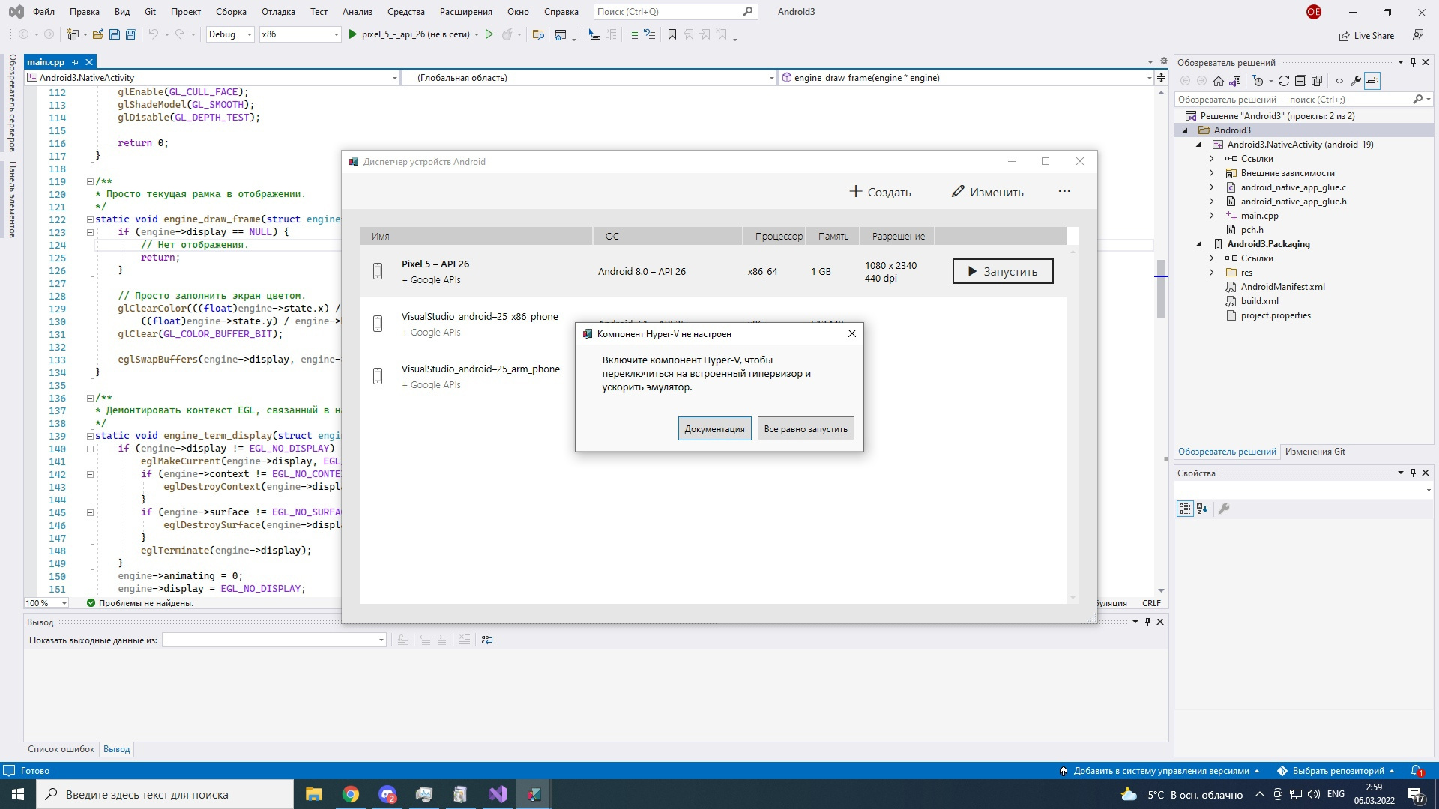Click the Open File folder icon
1439x809 pixels.
click(x=97, y=34)
